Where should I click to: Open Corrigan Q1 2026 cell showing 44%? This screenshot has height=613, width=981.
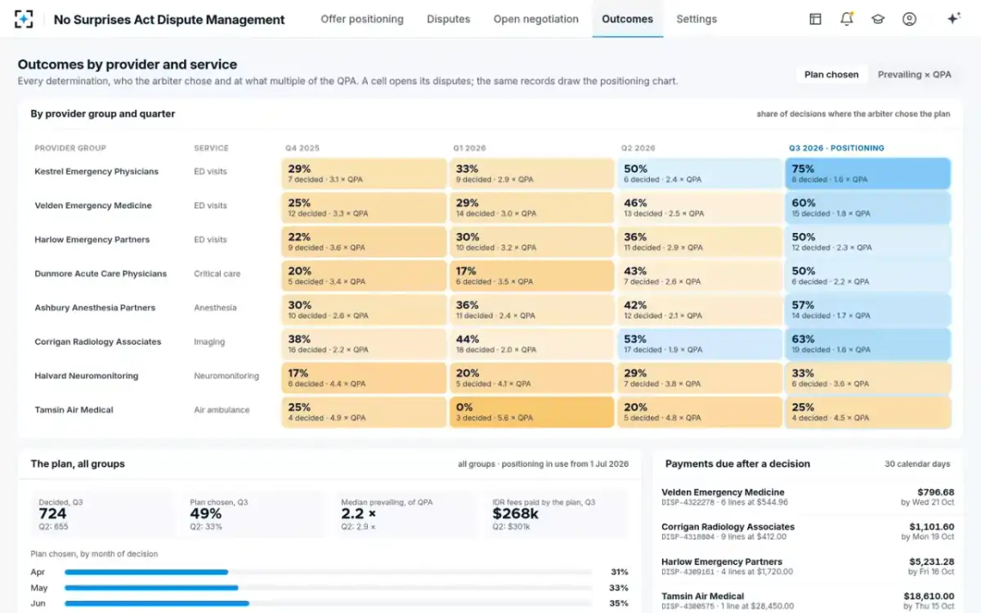[x=531, y=344]
